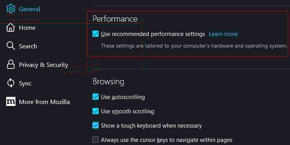Screen dimensions: 290x145
Task: Enable Always use the cursor keys checkbox
Action: 96,140
